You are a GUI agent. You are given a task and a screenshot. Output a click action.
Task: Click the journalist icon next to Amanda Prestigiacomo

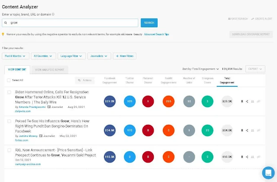point(49,107)
